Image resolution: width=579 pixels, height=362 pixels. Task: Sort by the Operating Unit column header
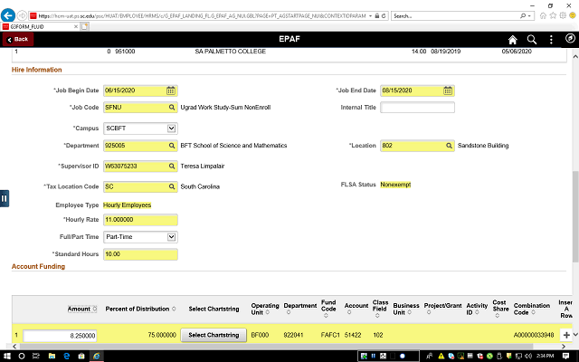[265, 309]
